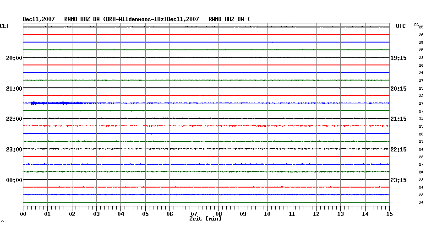Click minute label 05 on the time axis

pos(145,214)
